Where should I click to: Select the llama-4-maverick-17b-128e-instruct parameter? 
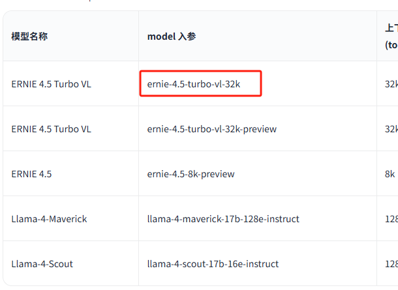pos(223,219)
